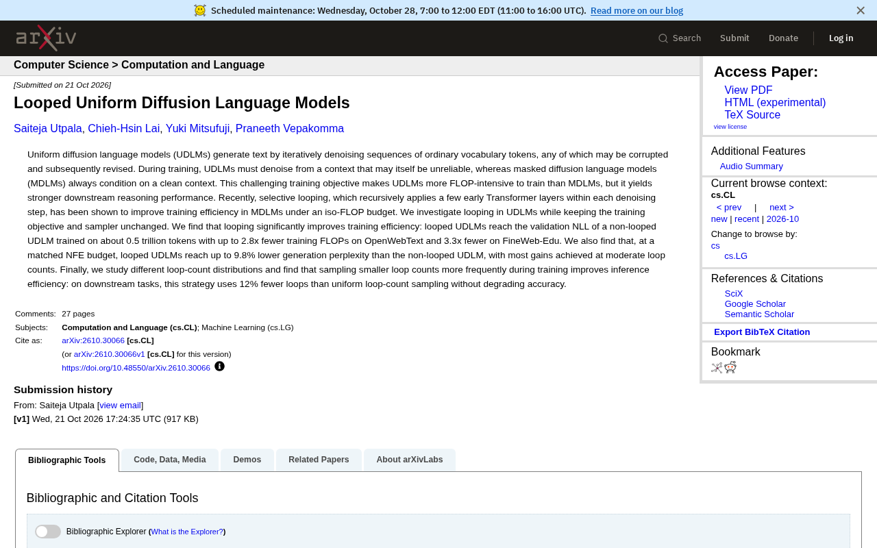
Task: Open author Saiteja Utpala's page
Action: tap(48, 129)
